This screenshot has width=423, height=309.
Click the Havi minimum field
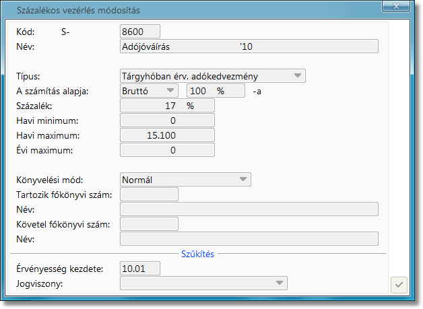click(x=167, y=121)
